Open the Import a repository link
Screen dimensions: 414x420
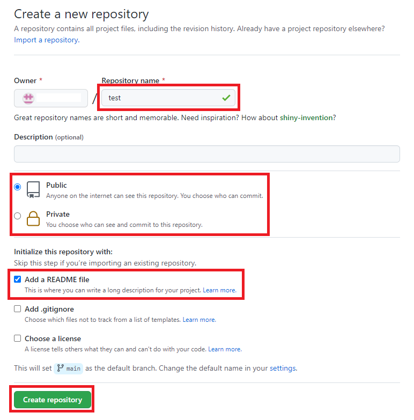[x=46, y=40]
